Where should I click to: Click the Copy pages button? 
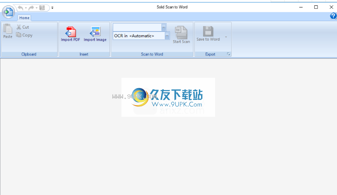point(24,35)
